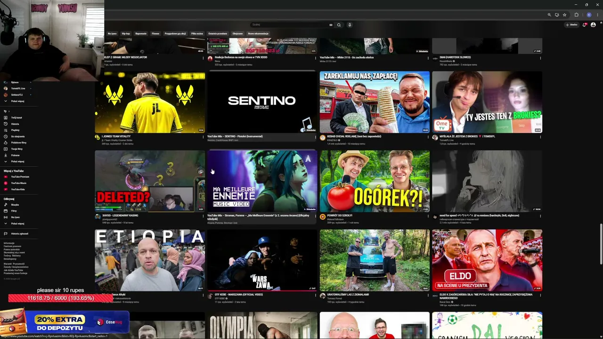This screenshot has width=603, height=339.
Task: Play the OGÓREK?! thumbnail
Action: 375,181
